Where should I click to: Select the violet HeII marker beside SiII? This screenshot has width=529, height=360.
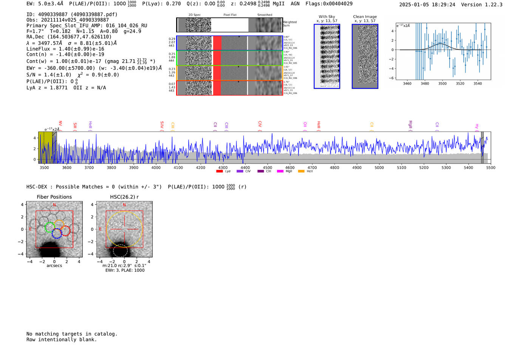[90, 126]
